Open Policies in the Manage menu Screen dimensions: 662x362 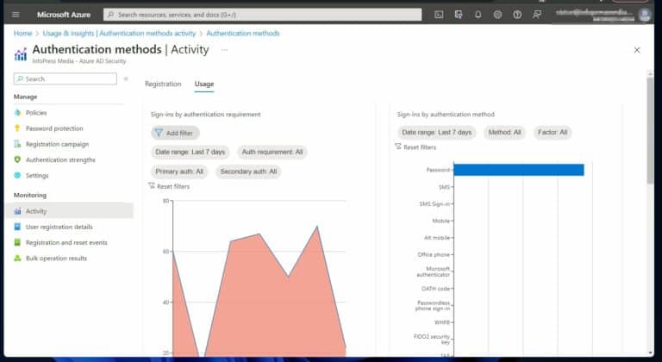pyautogui.click(x=36, y=113)
